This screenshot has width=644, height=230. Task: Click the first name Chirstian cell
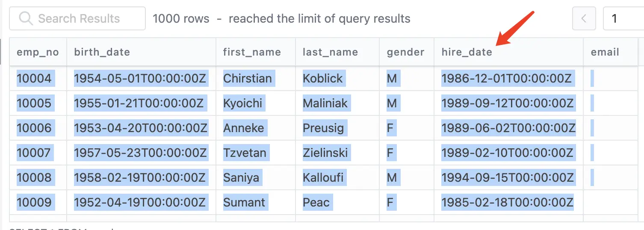(256, 78)
